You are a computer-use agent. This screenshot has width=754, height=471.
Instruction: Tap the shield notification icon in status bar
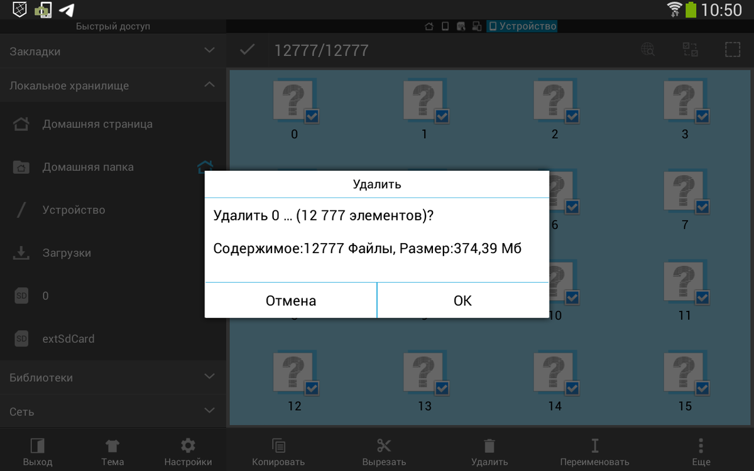coord(19,9)
